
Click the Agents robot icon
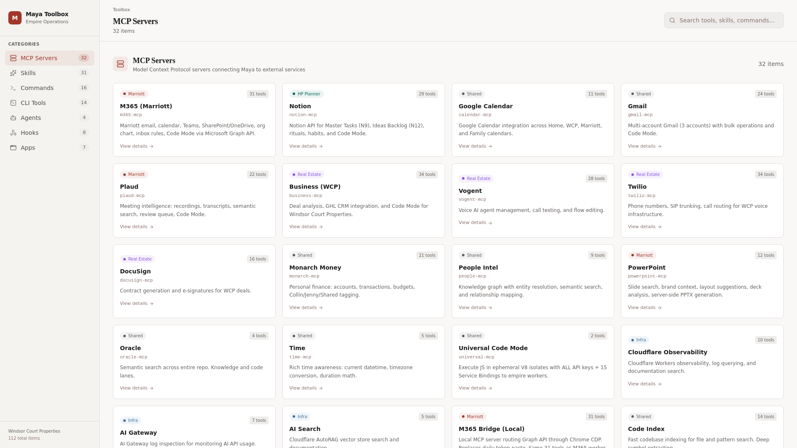pos(13,118)
